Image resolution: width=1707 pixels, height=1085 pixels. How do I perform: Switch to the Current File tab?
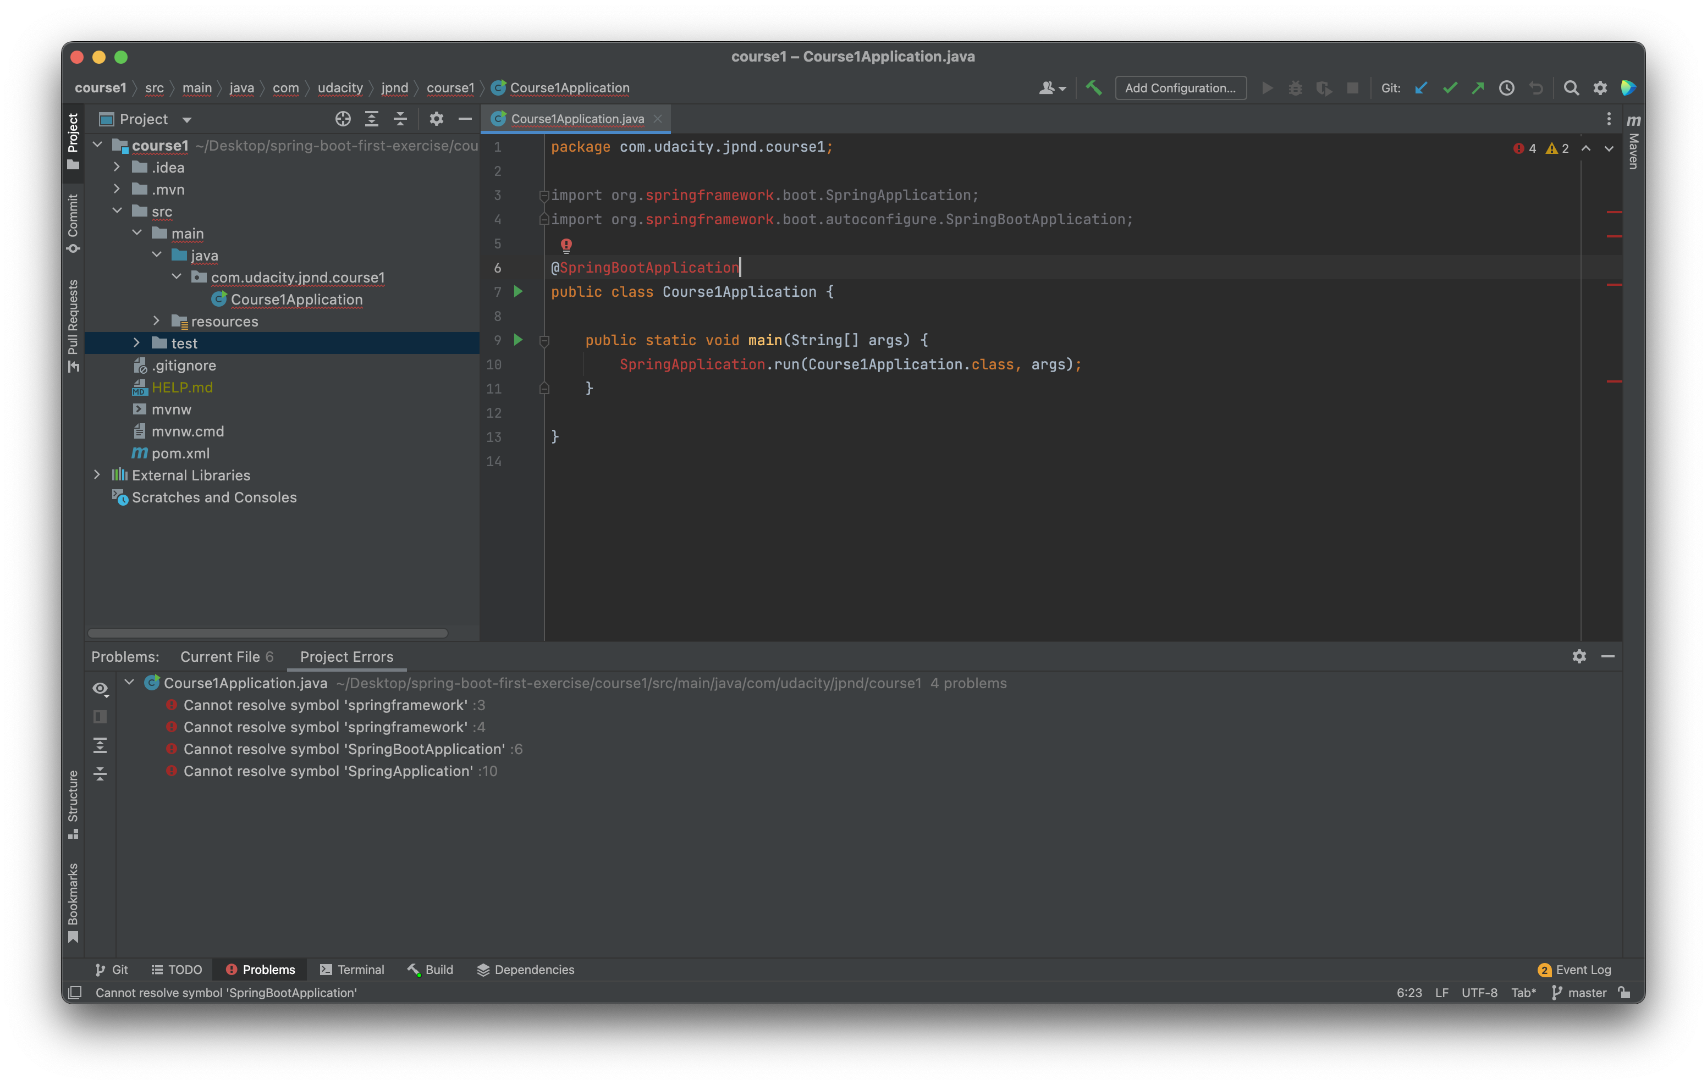pos(226,656)
